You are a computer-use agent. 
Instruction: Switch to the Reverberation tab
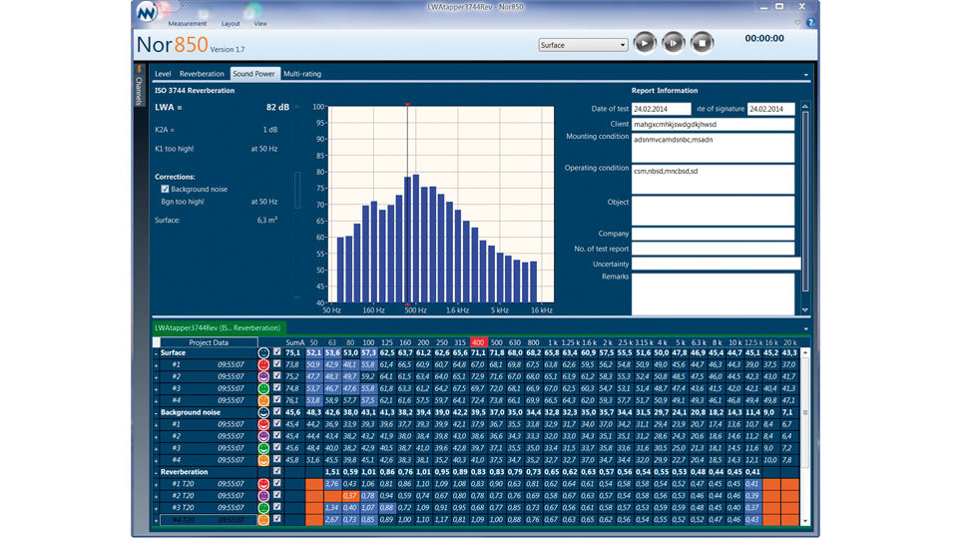tap(202, 74)
